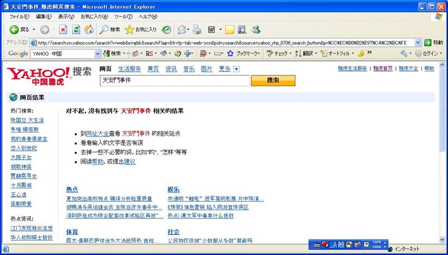
Task: Click the Research books icon
Action: coord(242,30)
